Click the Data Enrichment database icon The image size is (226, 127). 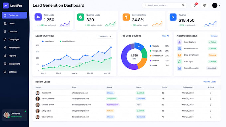[x=179, y=55]
